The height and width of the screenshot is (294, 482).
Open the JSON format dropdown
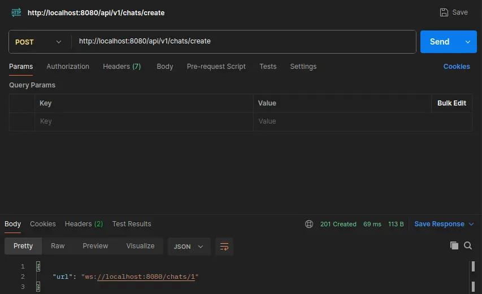tap(189, 246)
